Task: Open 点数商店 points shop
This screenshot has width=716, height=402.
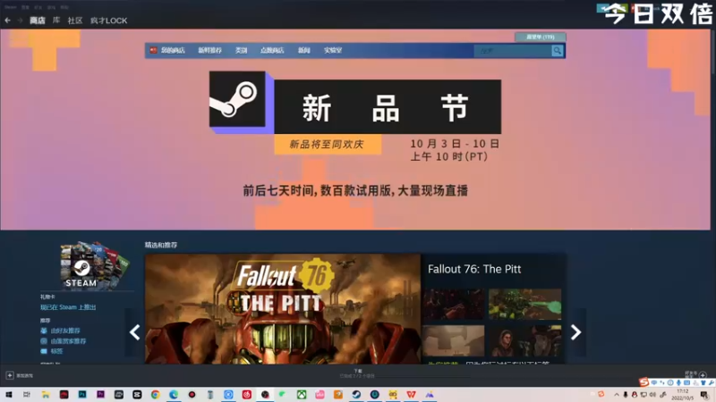Action: (272, 50)
